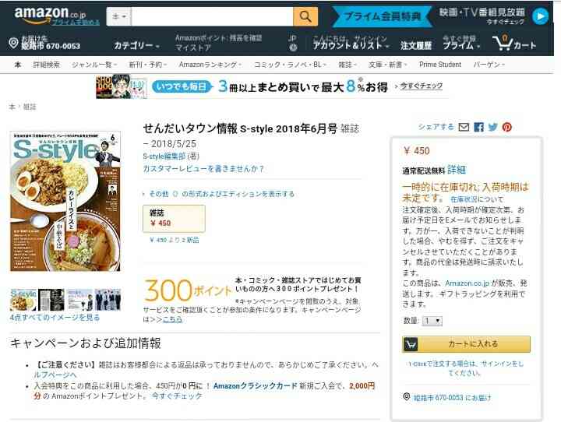Click the delivery location pin in header

(x=13, y=43)
